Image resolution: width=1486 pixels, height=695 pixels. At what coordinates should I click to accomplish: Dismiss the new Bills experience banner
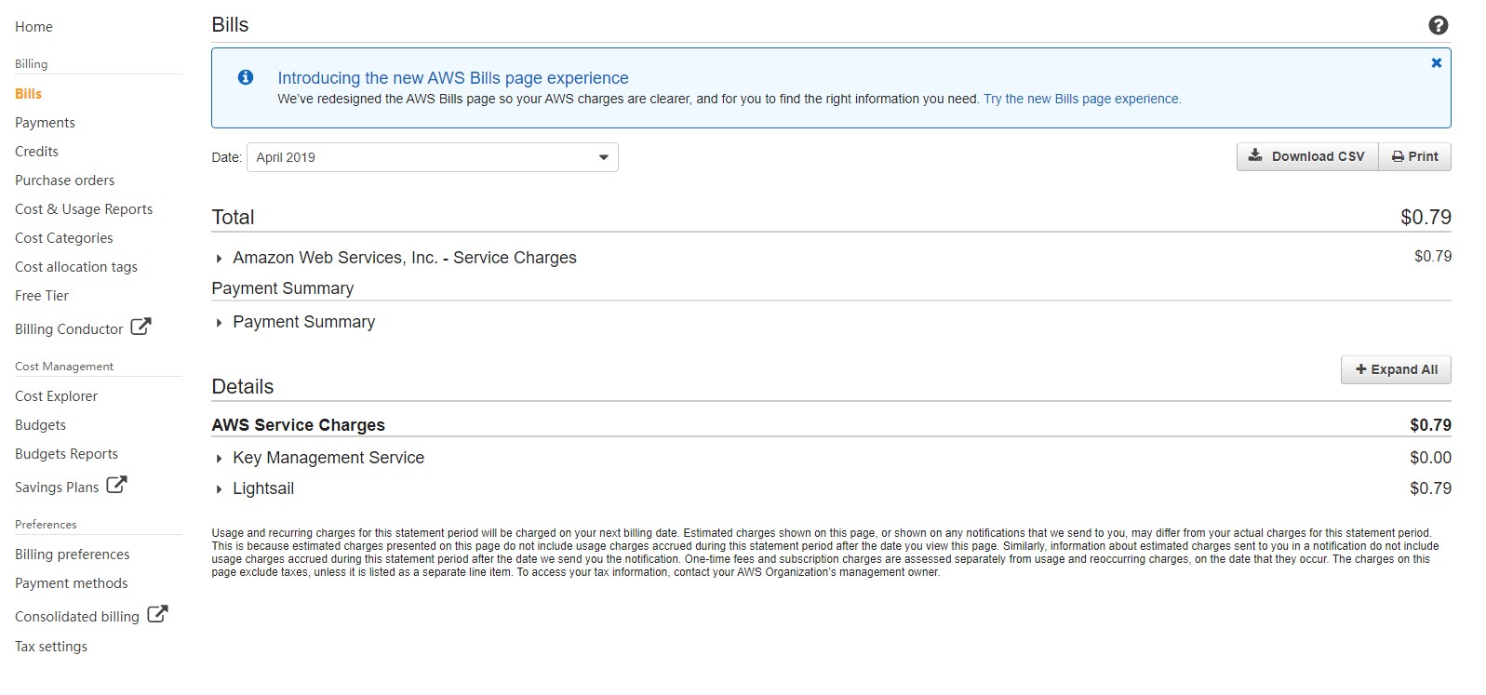click(x=1436, y=63)
